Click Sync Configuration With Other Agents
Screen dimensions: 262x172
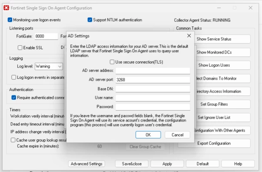222,130
